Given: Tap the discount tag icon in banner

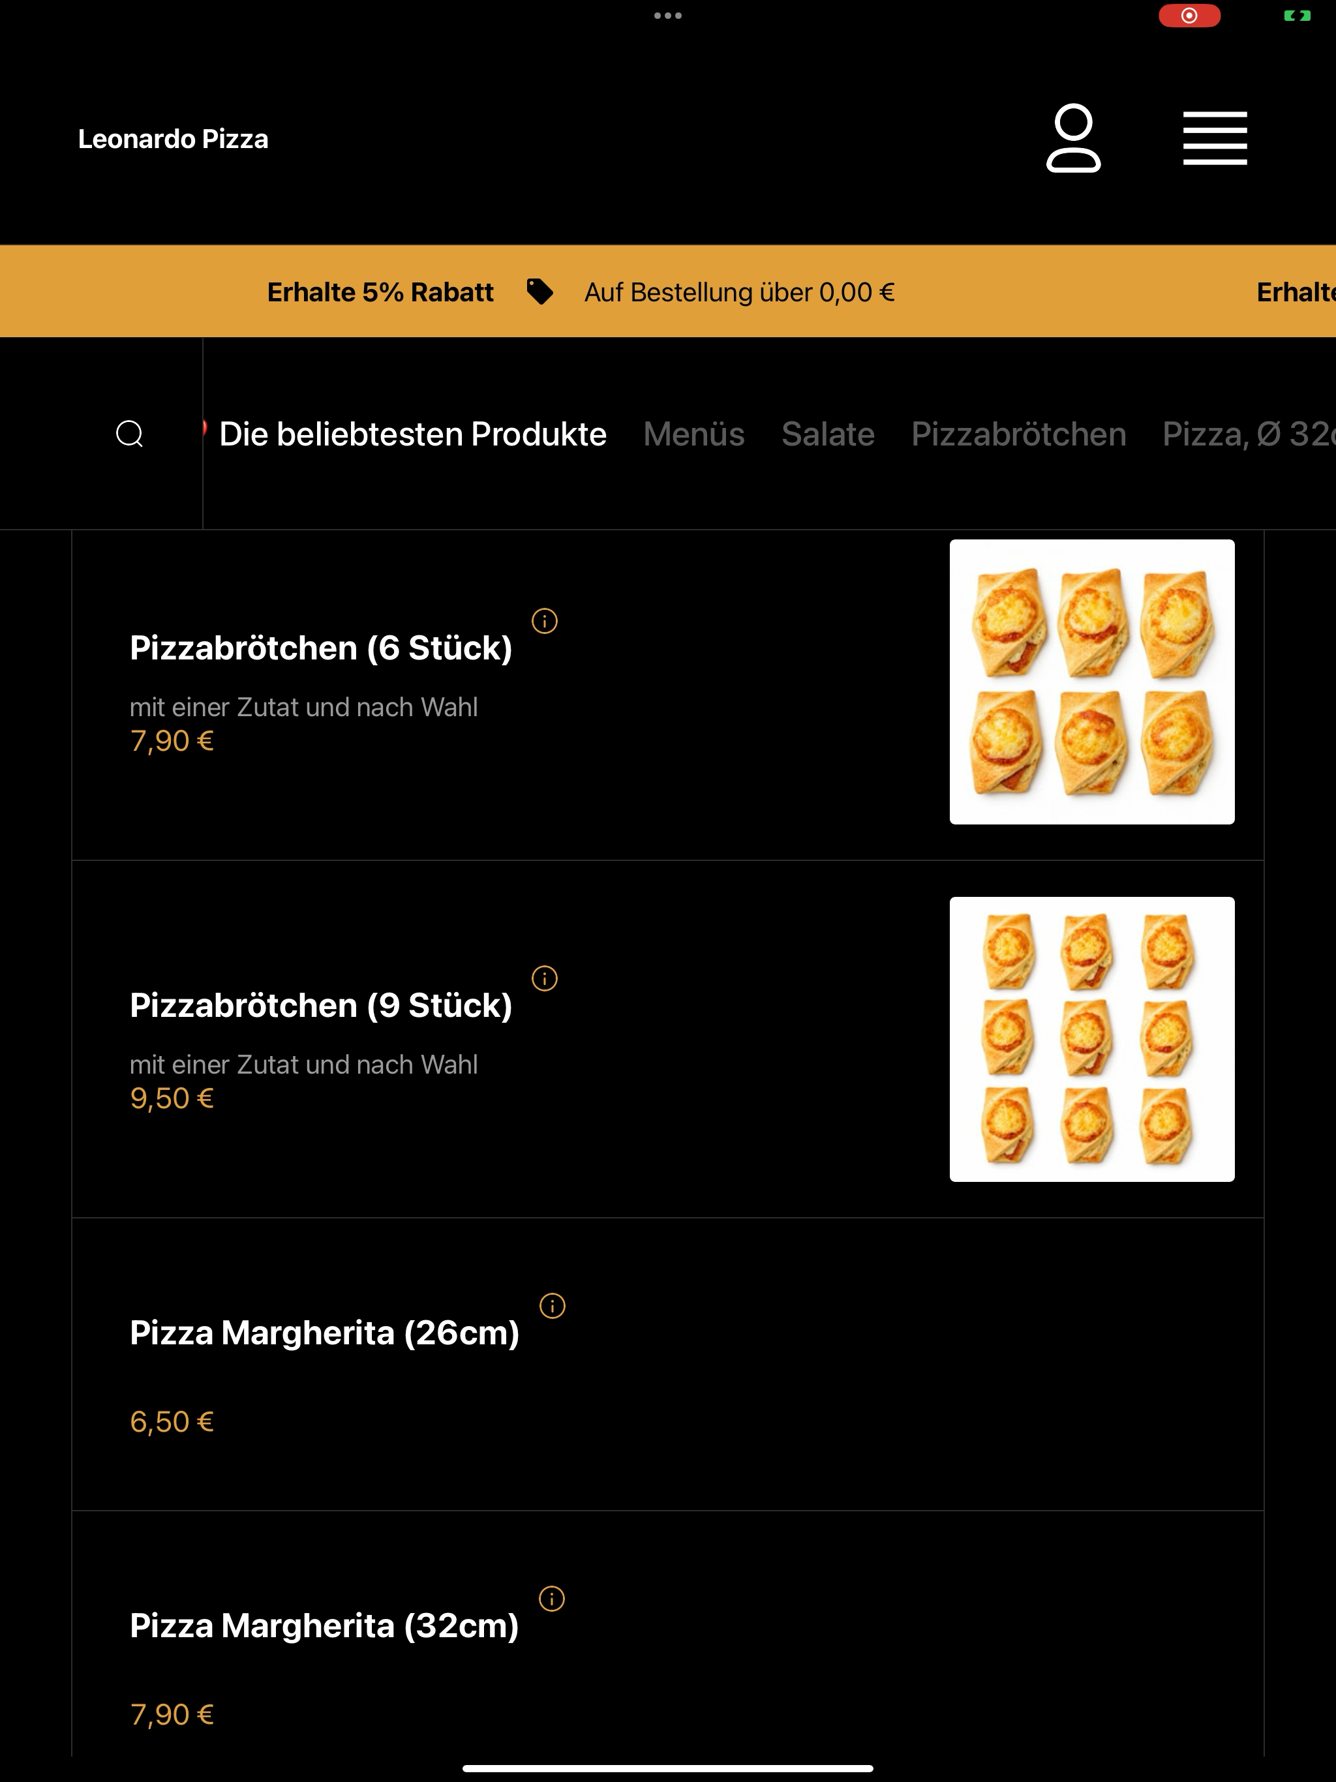Looking at the screenshot, I should point(540,292).
